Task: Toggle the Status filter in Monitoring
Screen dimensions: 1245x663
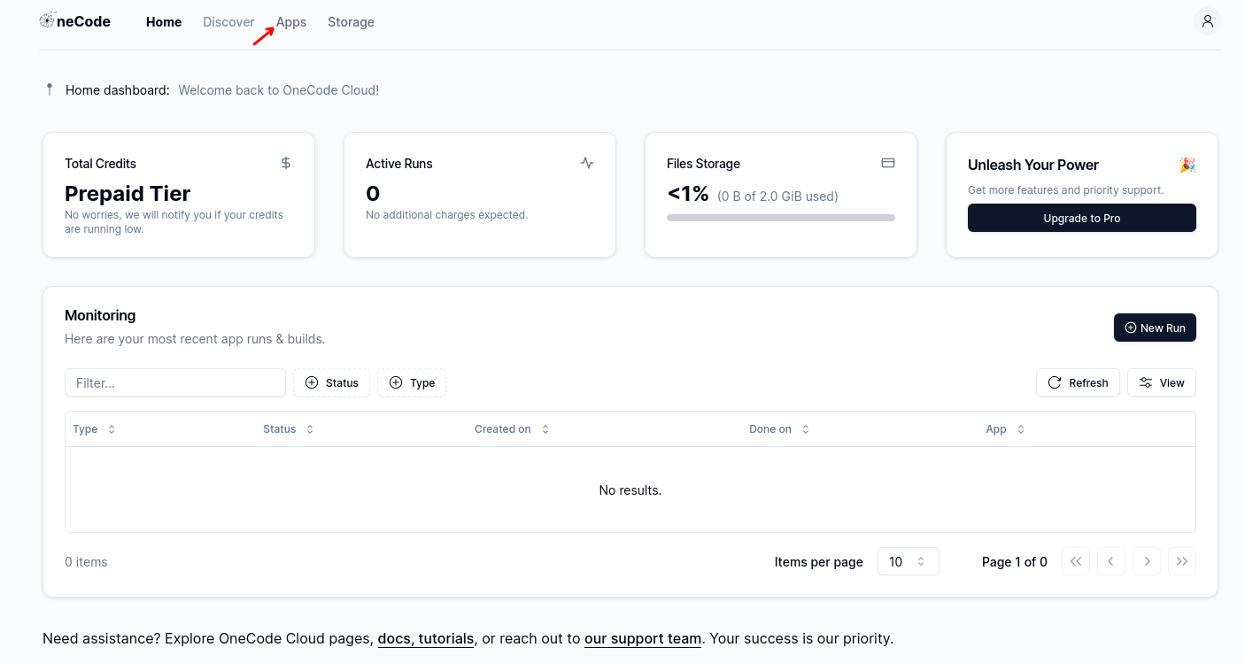Action: 331,382
